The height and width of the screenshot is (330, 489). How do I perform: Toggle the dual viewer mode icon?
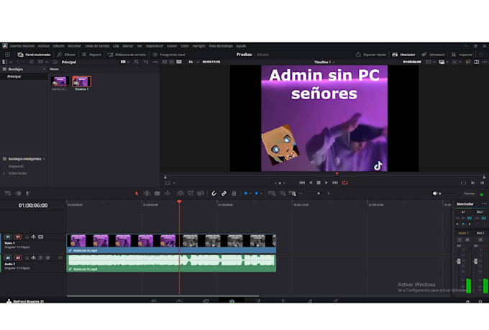477,62
